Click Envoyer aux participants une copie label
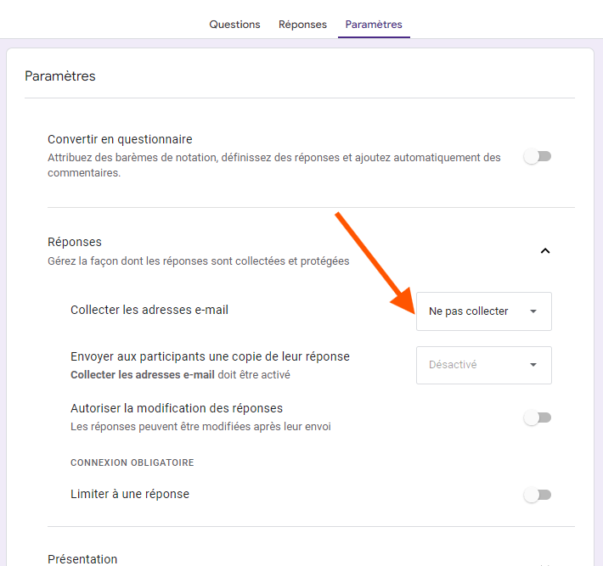The image size is (603, 566). click(210, 356)
